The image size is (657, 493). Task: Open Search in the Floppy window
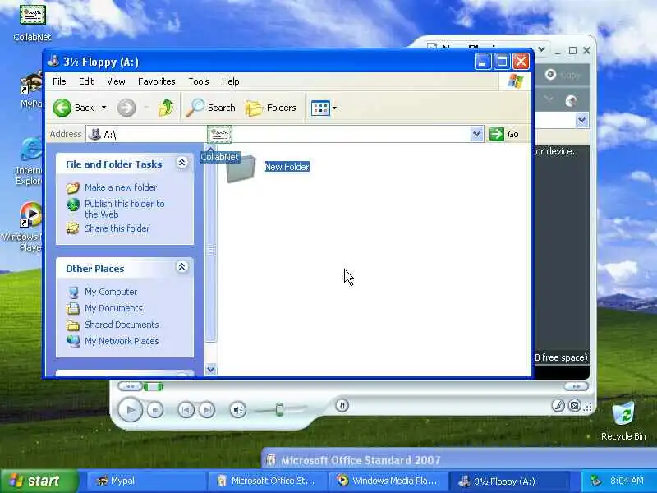pyautogui.click(x=211, y=108)
